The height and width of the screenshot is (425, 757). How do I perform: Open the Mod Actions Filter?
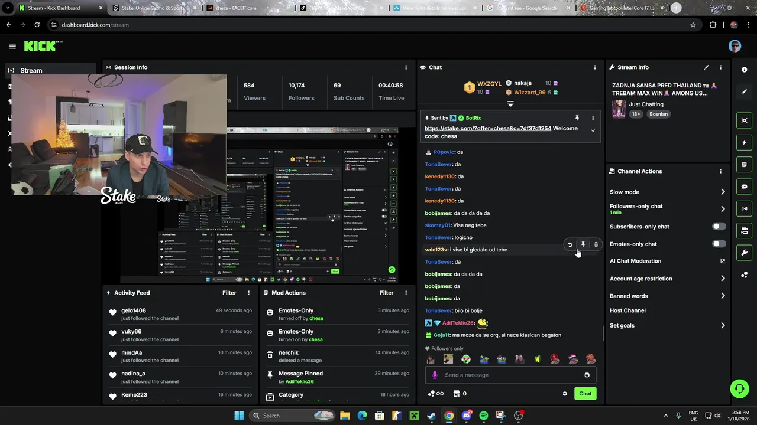pos(386,293)
